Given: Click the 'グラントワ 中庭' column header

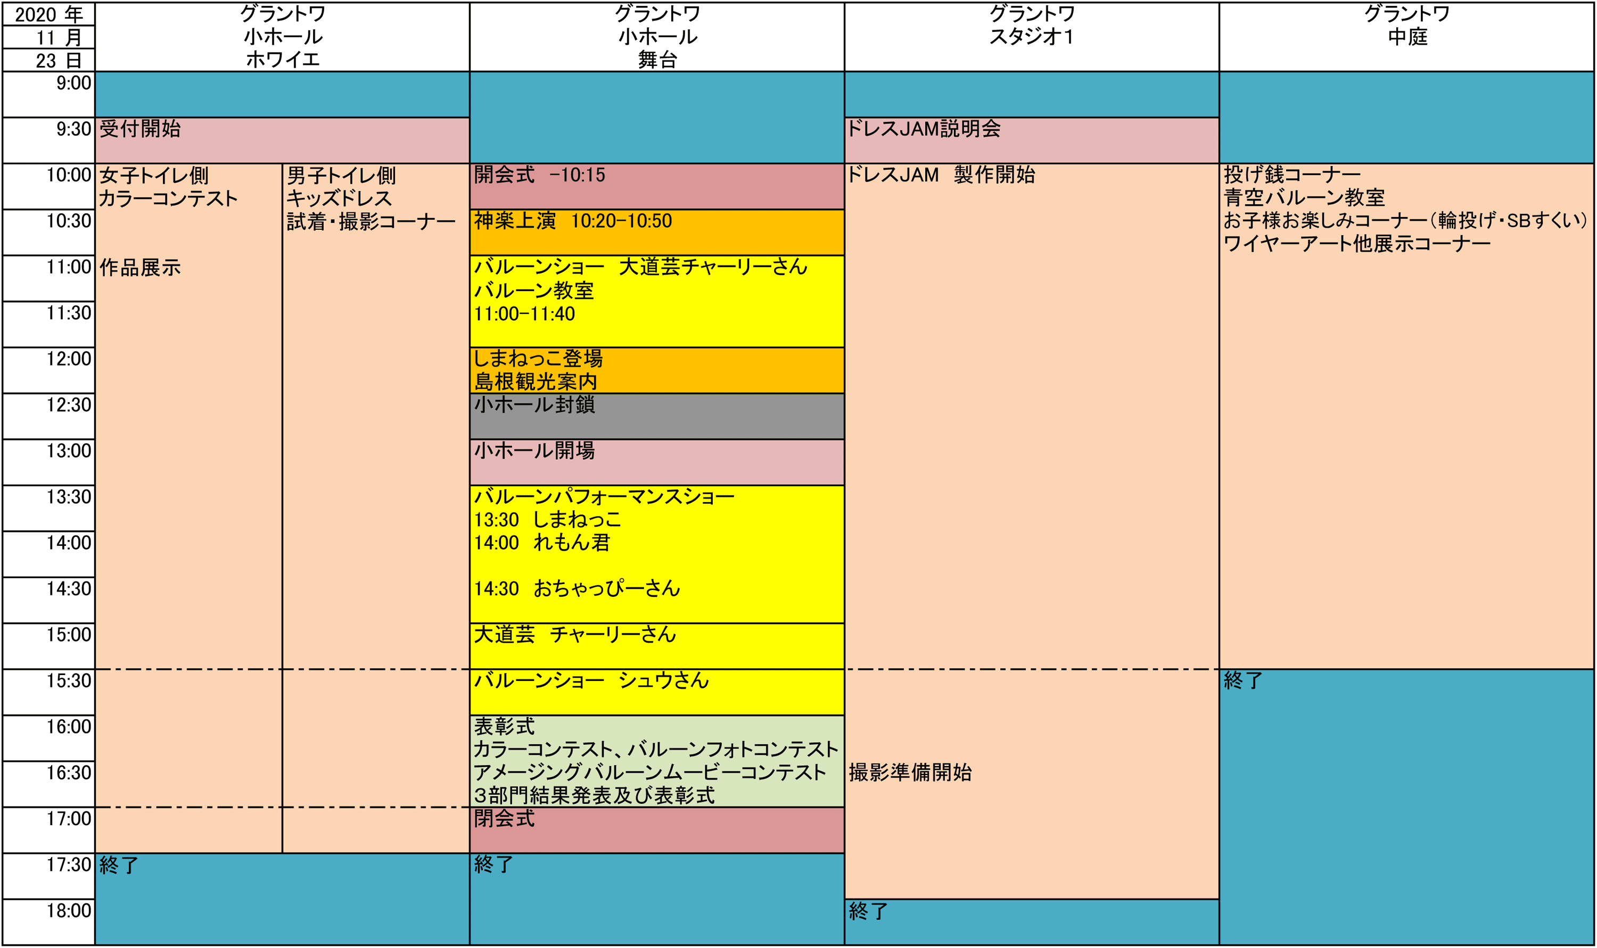Looking at the screenshot, I should (x=1406, y=37).
